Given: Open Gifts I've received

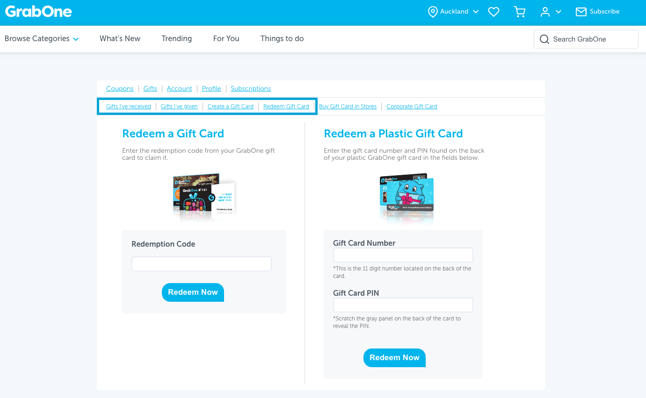Looking at the screenshot, I should 129,107.
